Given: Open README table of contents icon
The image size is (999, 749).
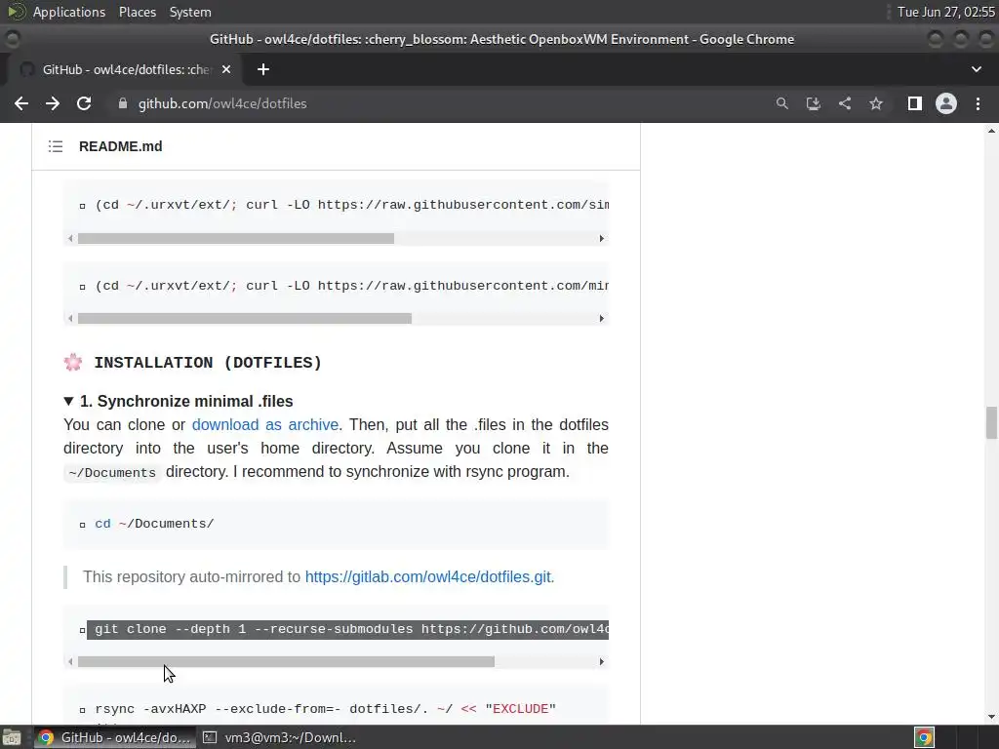Looking at the screenshot, I should (56, 146).
